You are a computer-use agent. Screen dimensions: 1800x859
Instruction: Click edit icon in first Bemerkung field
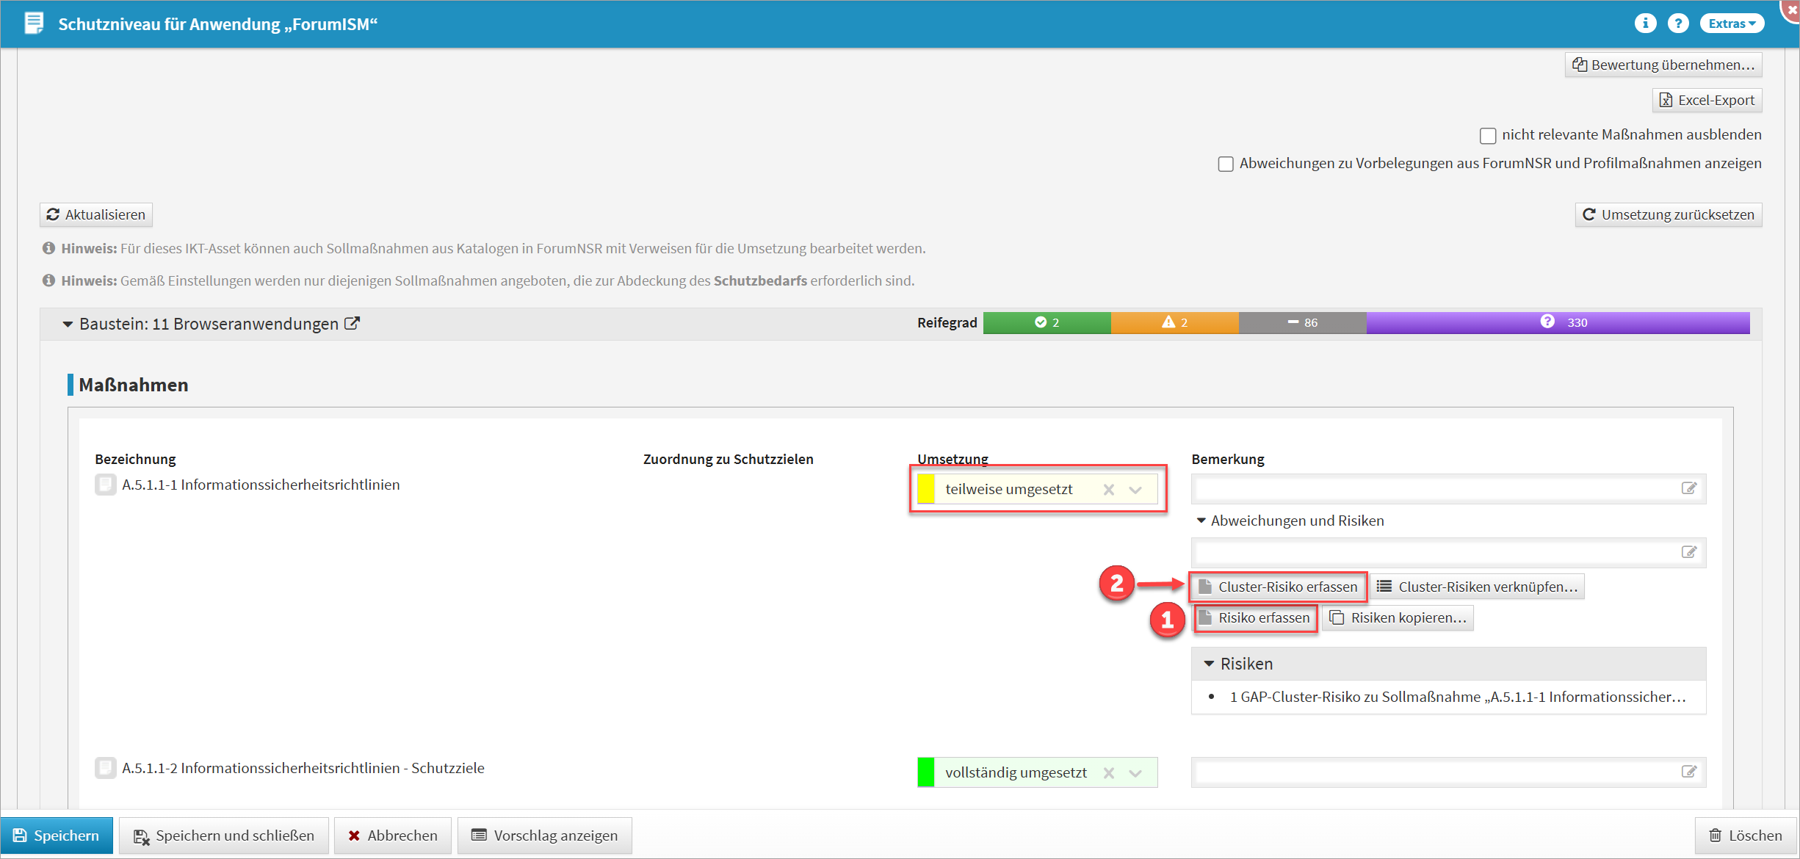pyautogui.click(x=1688, y=488)
